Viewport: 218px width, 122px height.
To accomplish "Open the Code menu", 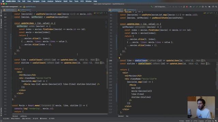I will coord(43,1).
